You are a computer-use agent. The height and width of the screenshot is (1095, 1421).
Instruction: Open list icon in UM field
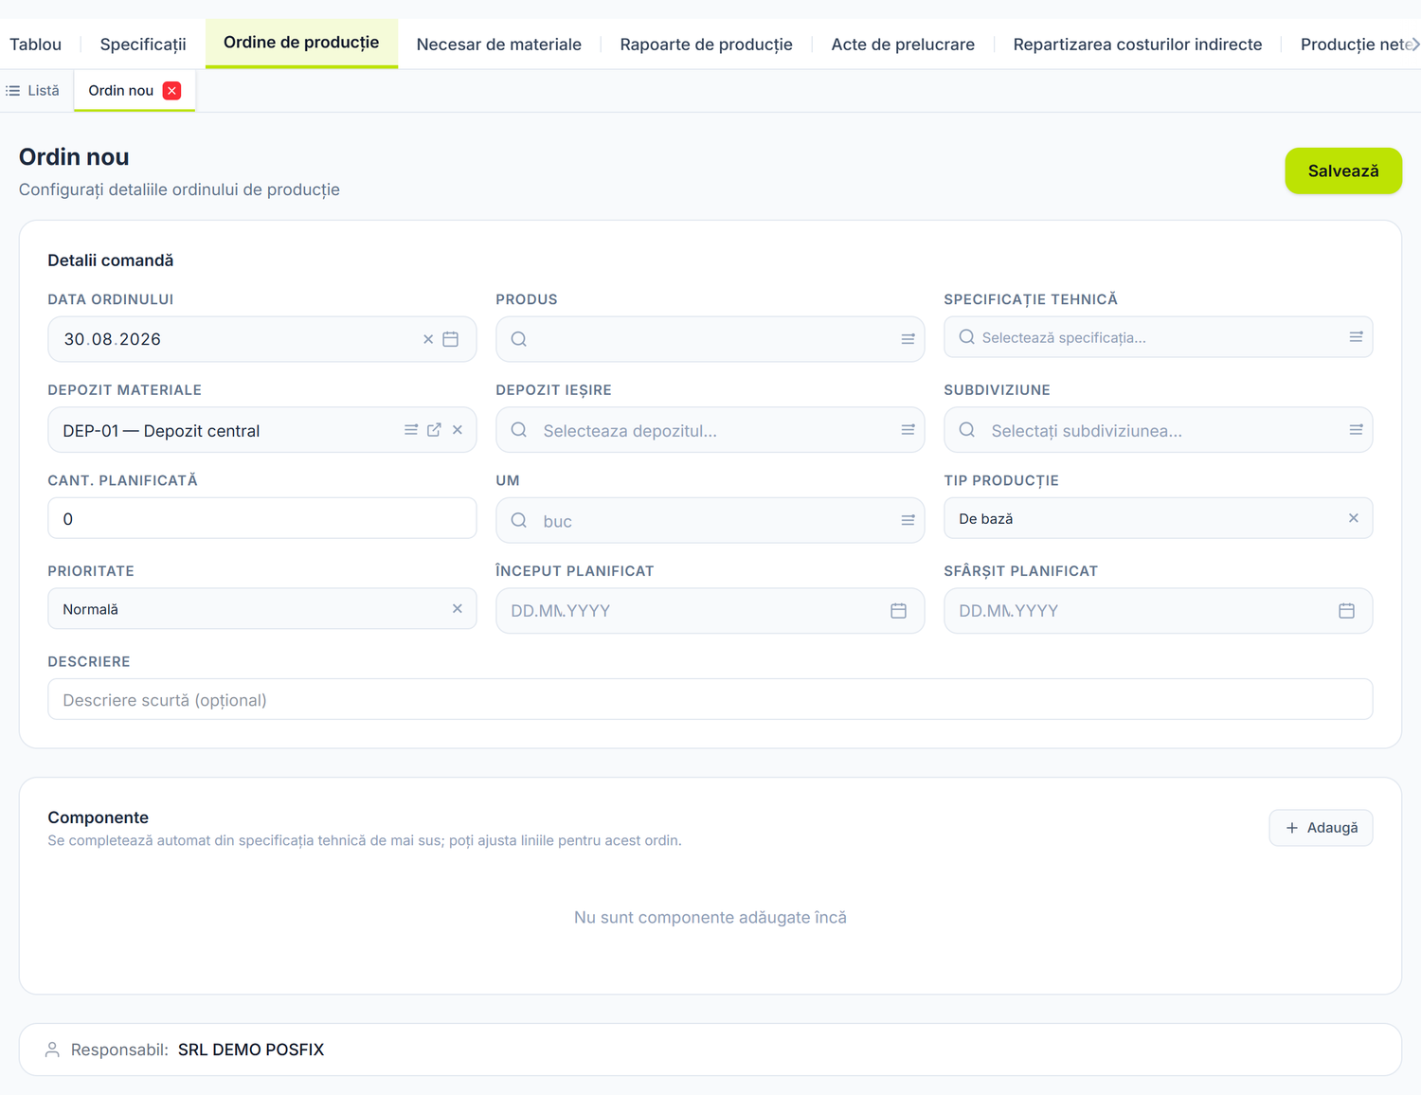[908, 520]
